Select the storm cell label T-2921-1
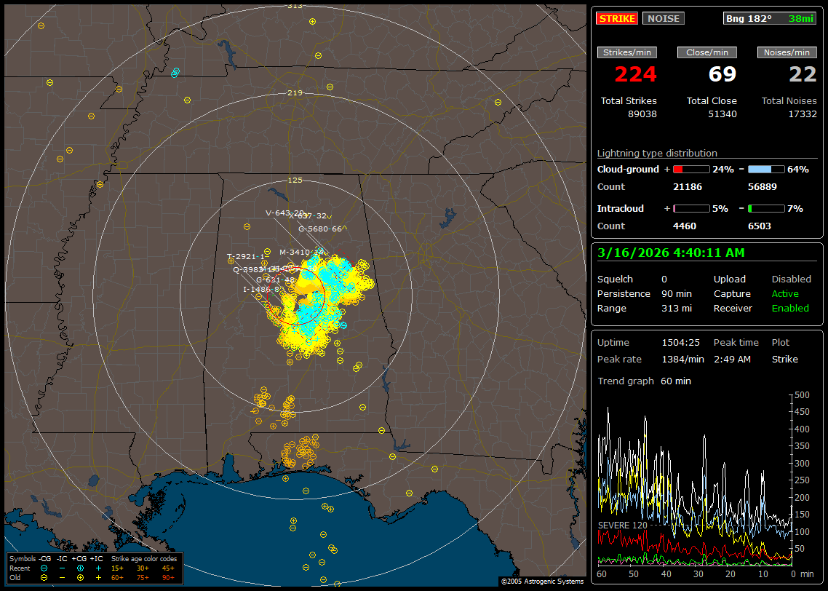This screenshot has height=591, width=828. point(245,256)
